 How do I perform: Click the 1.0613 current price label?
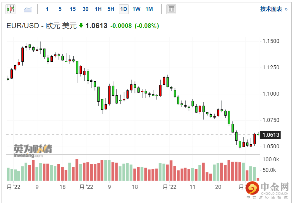(x=270, y=135)
